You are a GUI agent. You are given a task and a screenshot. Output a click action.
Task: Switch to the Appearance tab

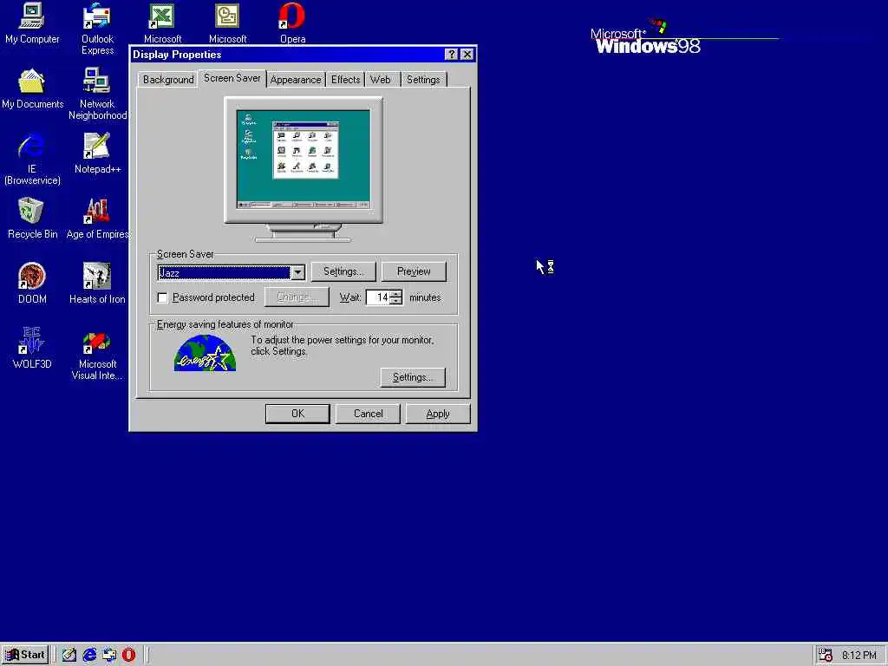point(296,80)
